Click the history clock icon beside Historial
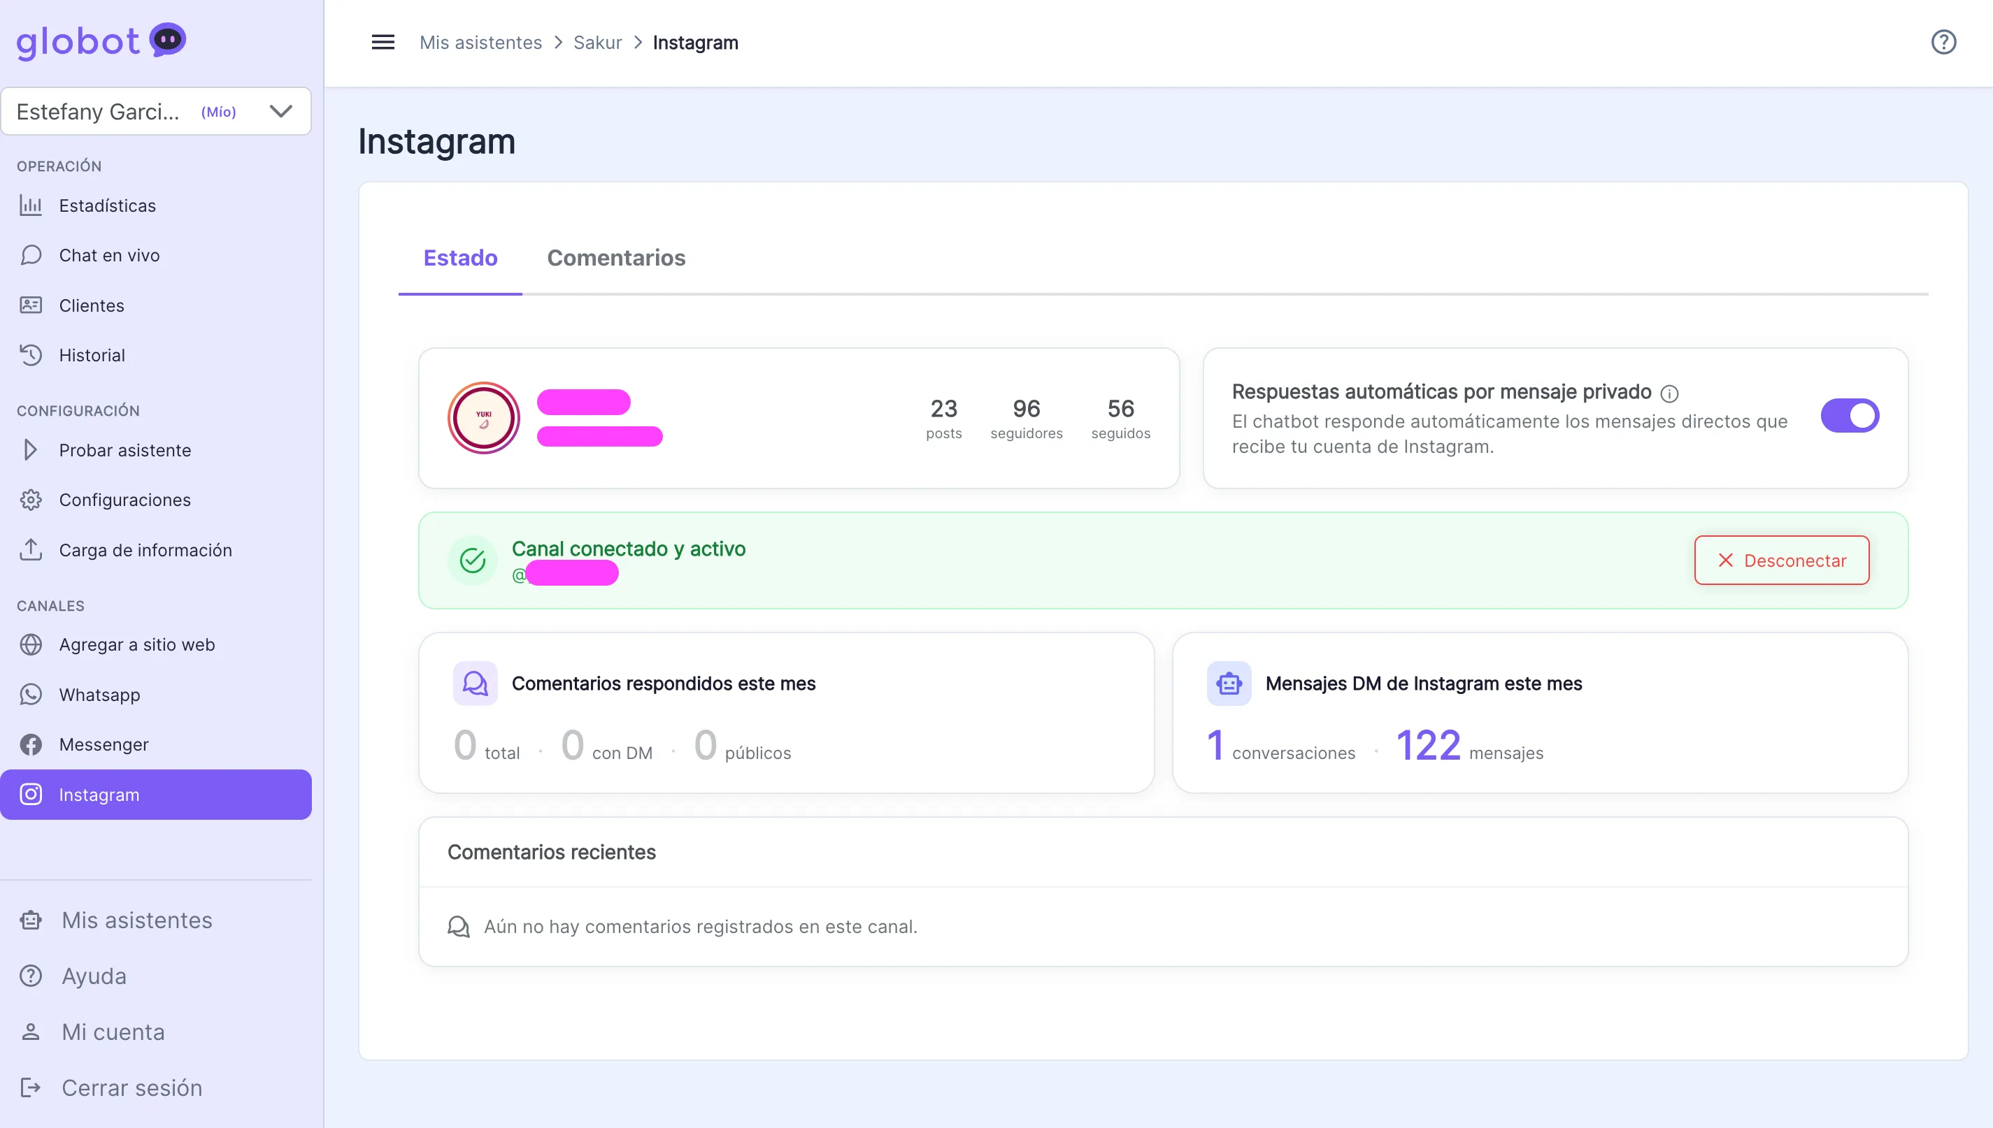Screen dimensions: 1993x1128 [x=31, y=355]
